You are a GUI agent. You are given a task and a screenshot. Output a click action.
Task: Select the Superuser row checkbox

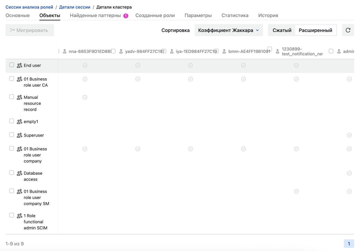(x=12, y=135)
